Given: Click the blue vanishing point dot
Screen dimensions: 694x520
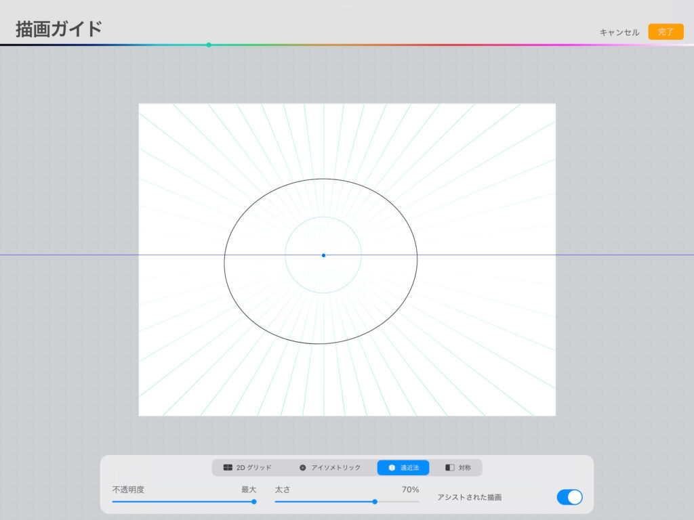Looking at the screenshot, I should point(323,255).
